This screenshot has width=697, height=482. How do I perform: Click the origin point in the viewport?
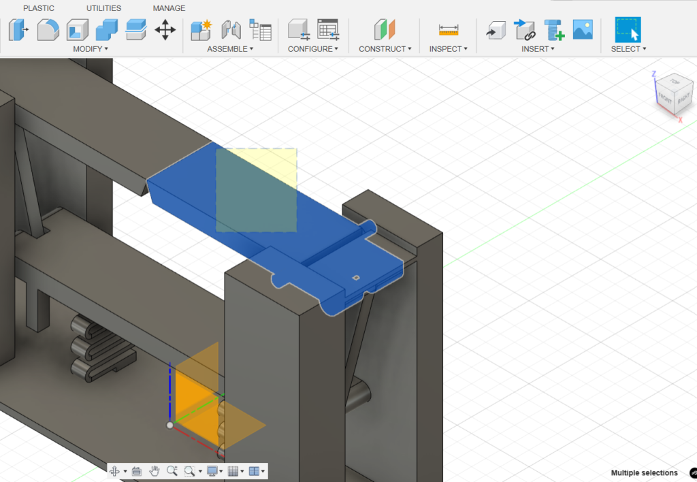(x=169, y=425)
